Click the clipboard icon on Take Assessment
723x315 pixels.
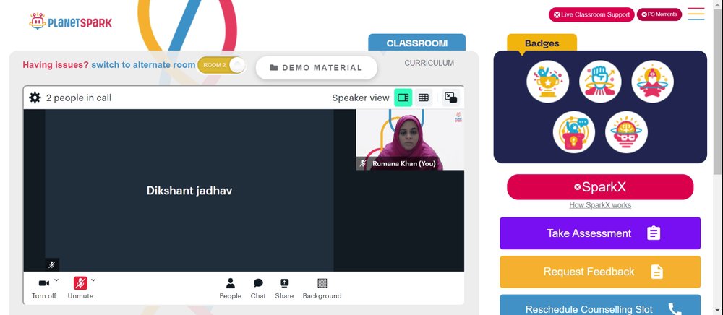tap(654, 233)
